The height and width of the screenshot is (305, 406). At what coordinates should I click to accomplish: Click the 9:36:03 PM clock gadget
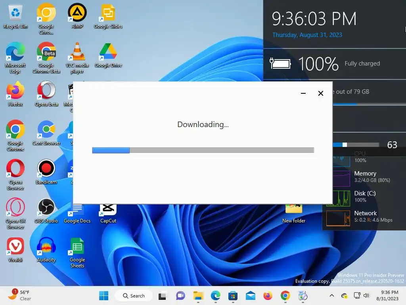314,19
